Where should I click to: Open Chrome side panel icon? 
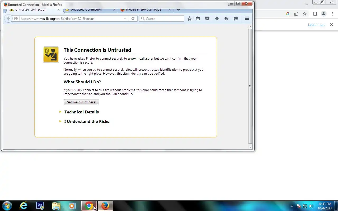click(x=315, y=14)
